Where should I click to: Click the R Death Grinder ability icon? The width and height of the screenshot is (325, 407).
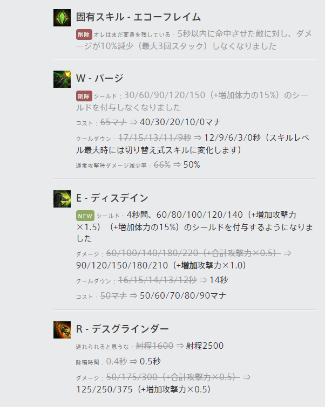pos(62,330)
